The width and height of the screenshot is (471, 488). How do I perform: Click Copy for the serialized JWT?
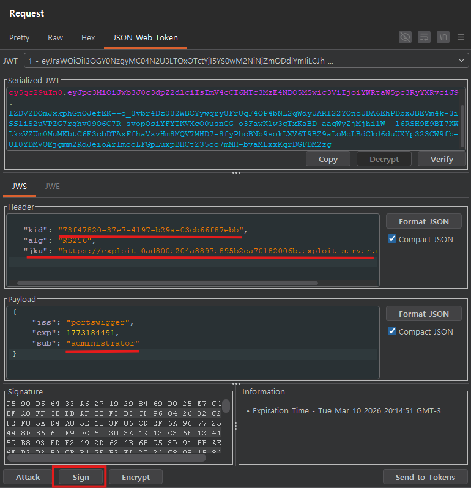328,159
